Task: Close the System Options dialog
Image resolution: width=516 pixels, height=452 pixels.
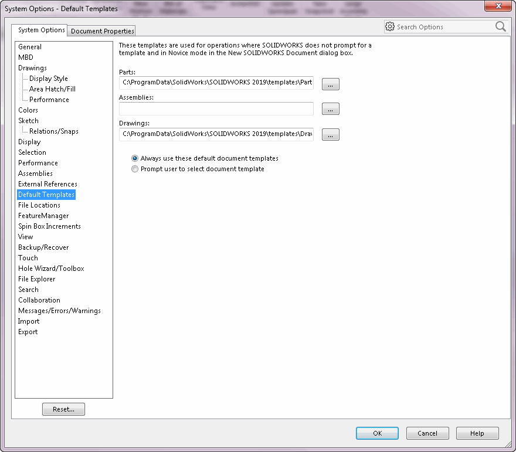Action: (x=498, y=6)
